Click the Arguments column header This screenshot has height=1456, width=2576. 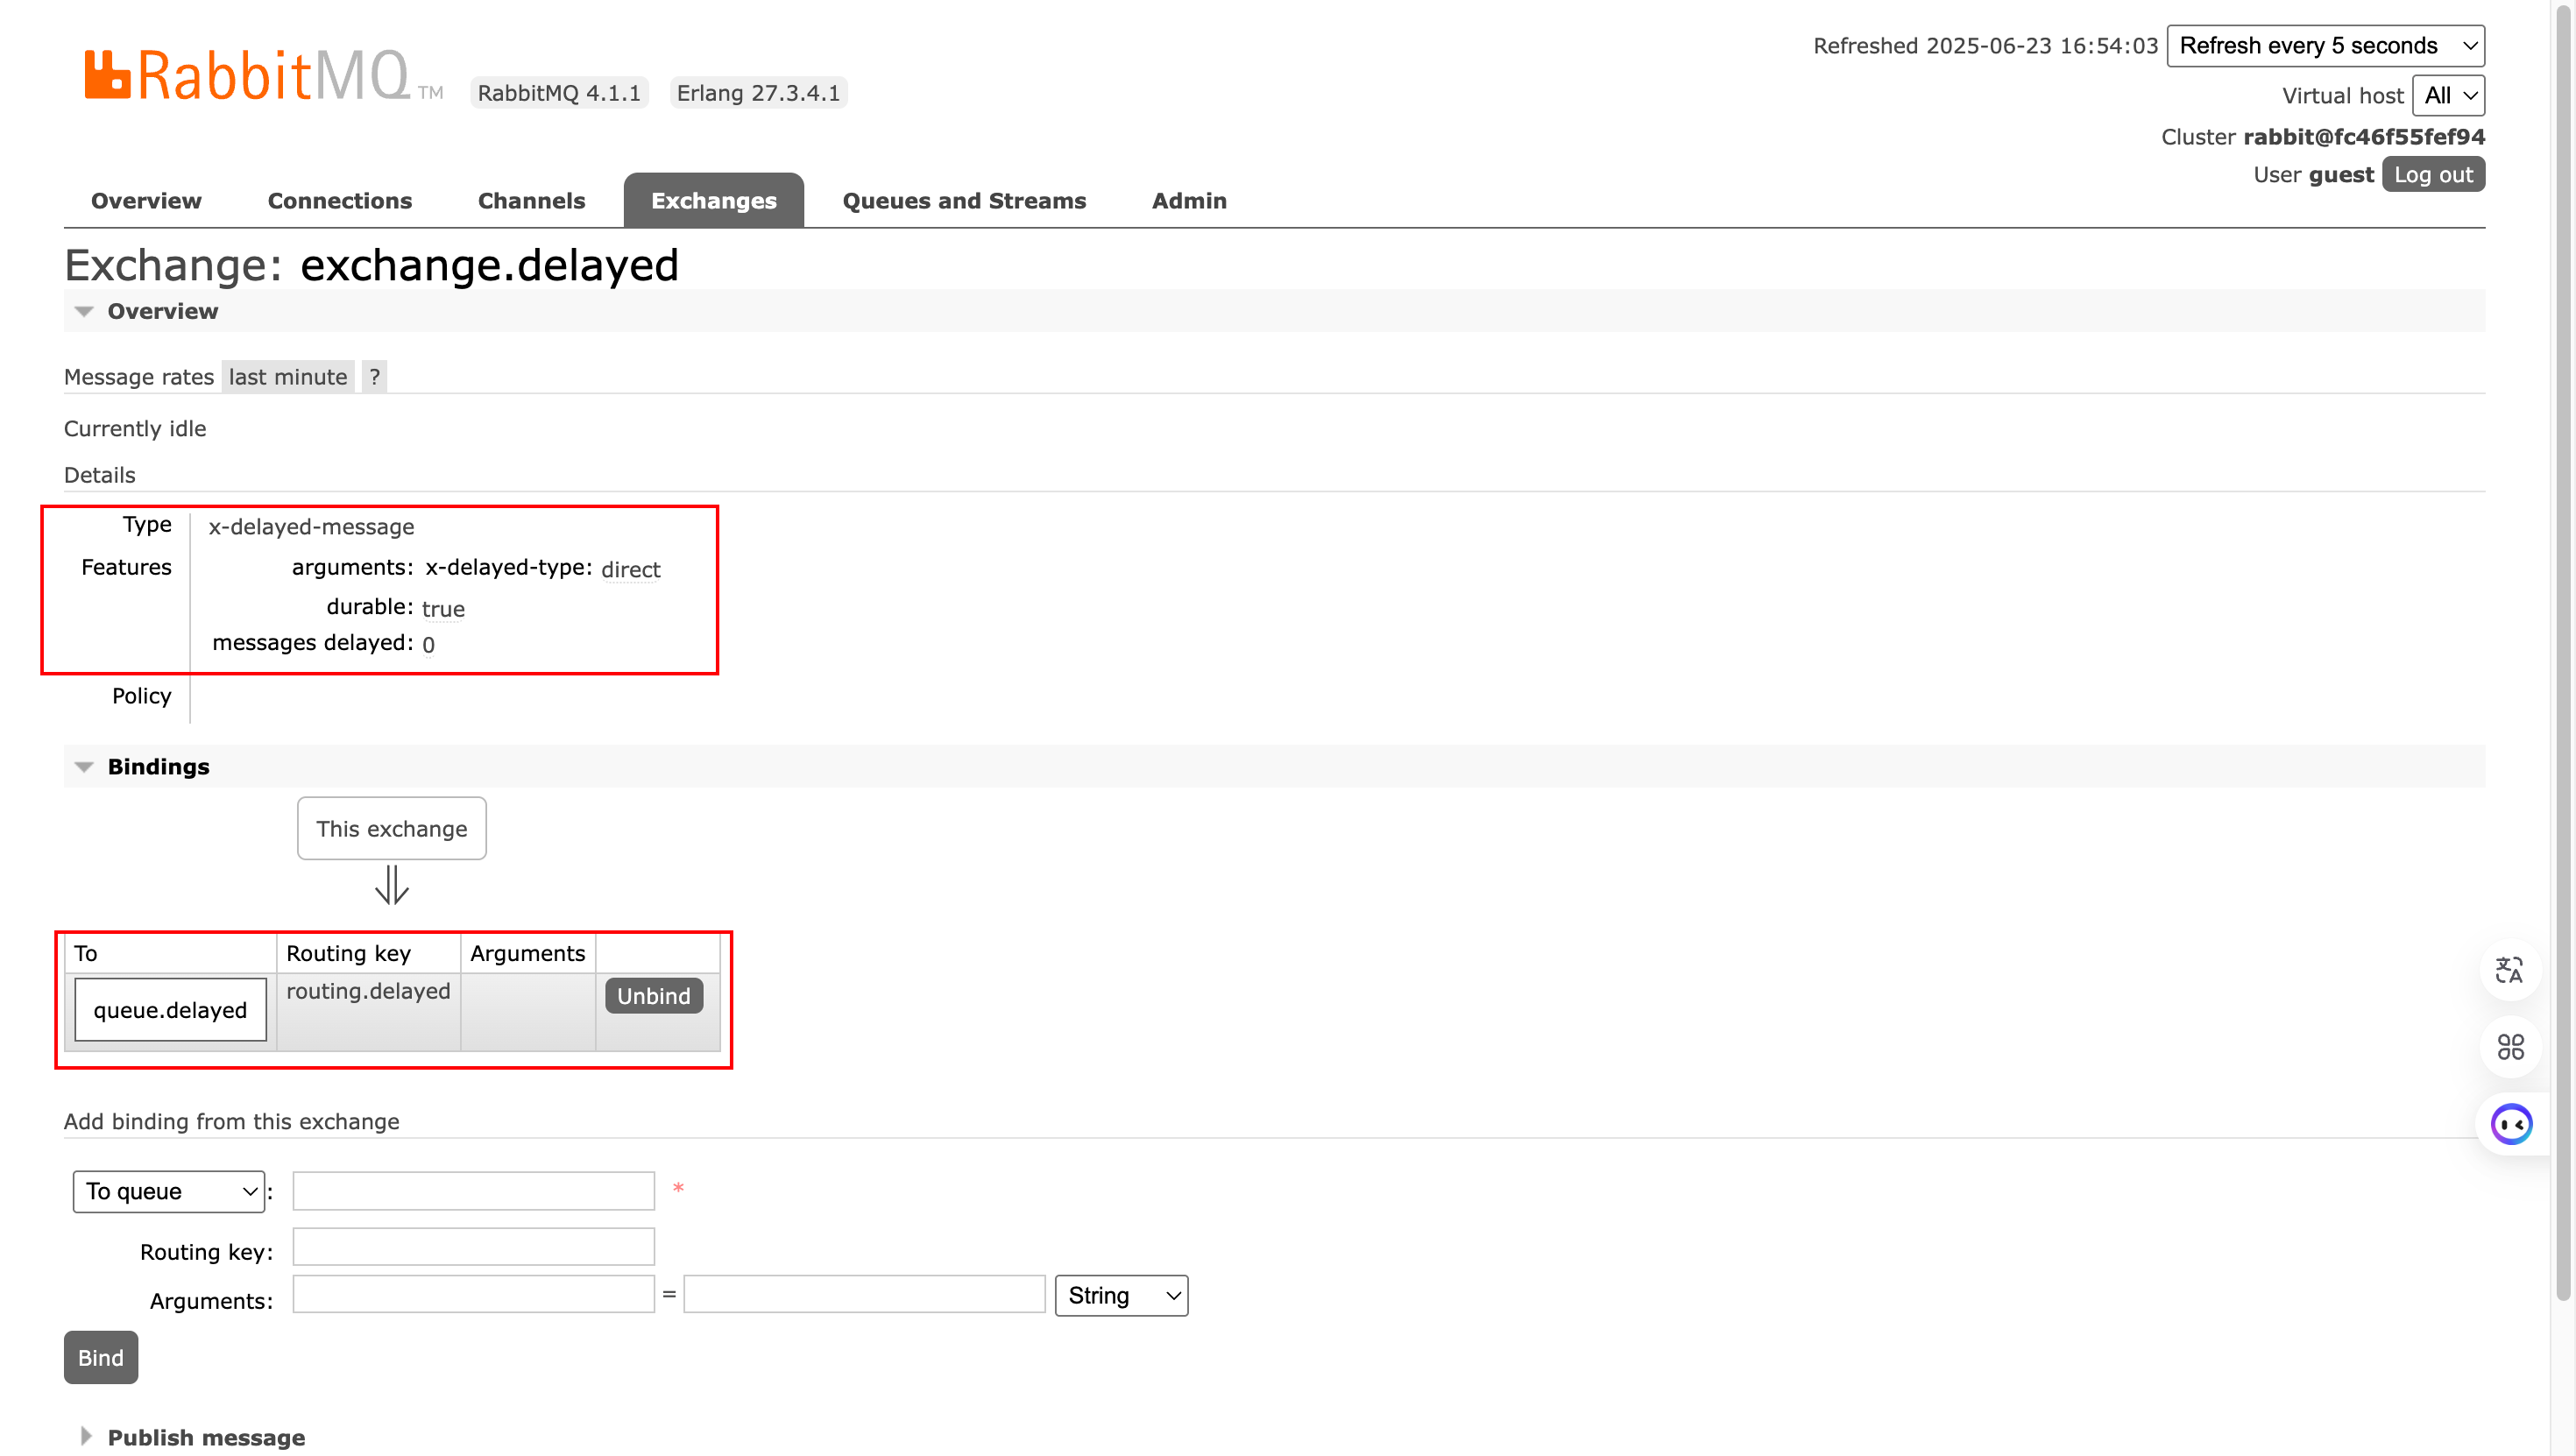(x=527, y=954)
